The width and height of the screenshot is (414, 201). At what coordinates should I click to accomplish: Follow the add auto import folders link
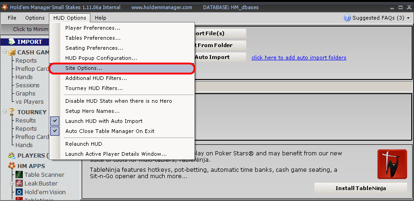point(299,58)
